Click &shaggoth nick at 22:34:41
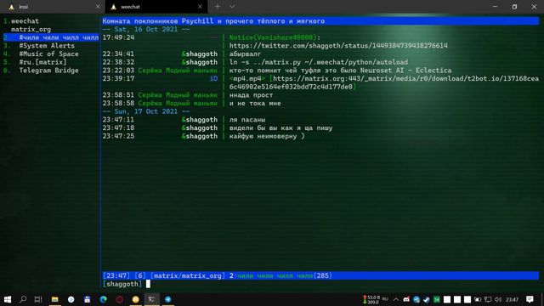The image size is (544, 306). pos(200,54)
